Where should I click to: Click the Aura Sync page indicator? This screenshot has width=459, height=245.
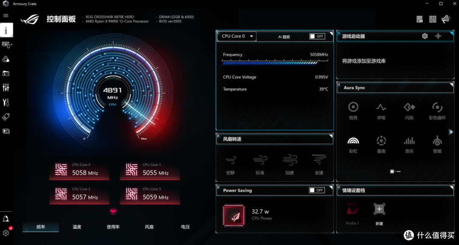tap(395, 171)
